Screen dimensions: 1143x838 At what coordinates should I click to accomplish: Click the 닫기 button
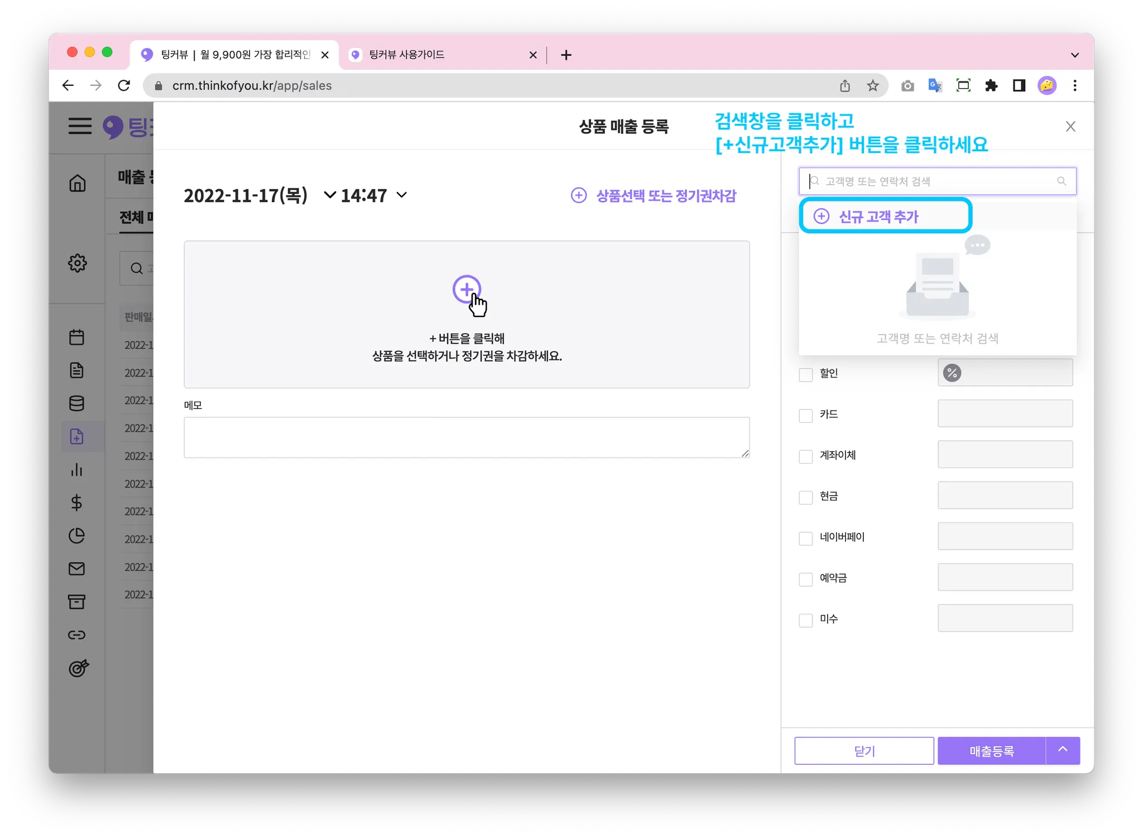point(864,751)
